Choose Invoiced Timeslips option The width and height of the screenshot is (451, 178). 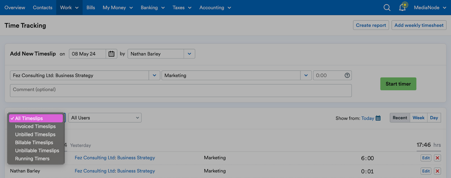tap(36, 126)
